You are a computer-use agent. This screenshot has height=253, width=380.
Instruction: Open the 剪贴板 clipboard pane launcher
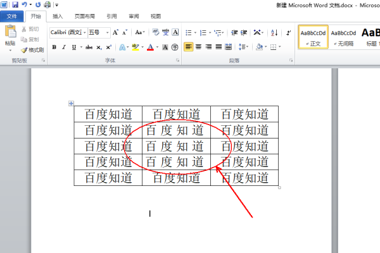43,60
